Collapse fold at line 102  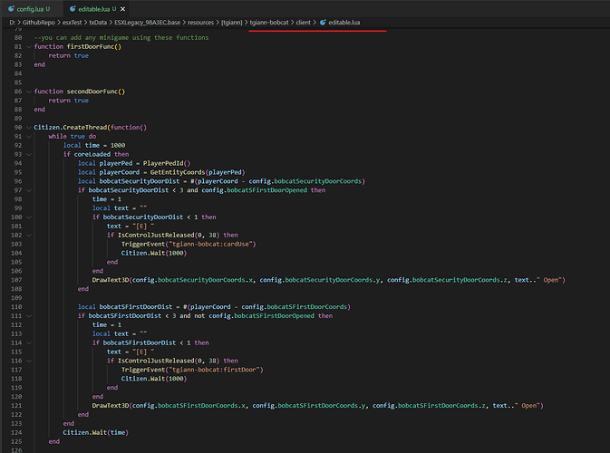pos(28,235)
